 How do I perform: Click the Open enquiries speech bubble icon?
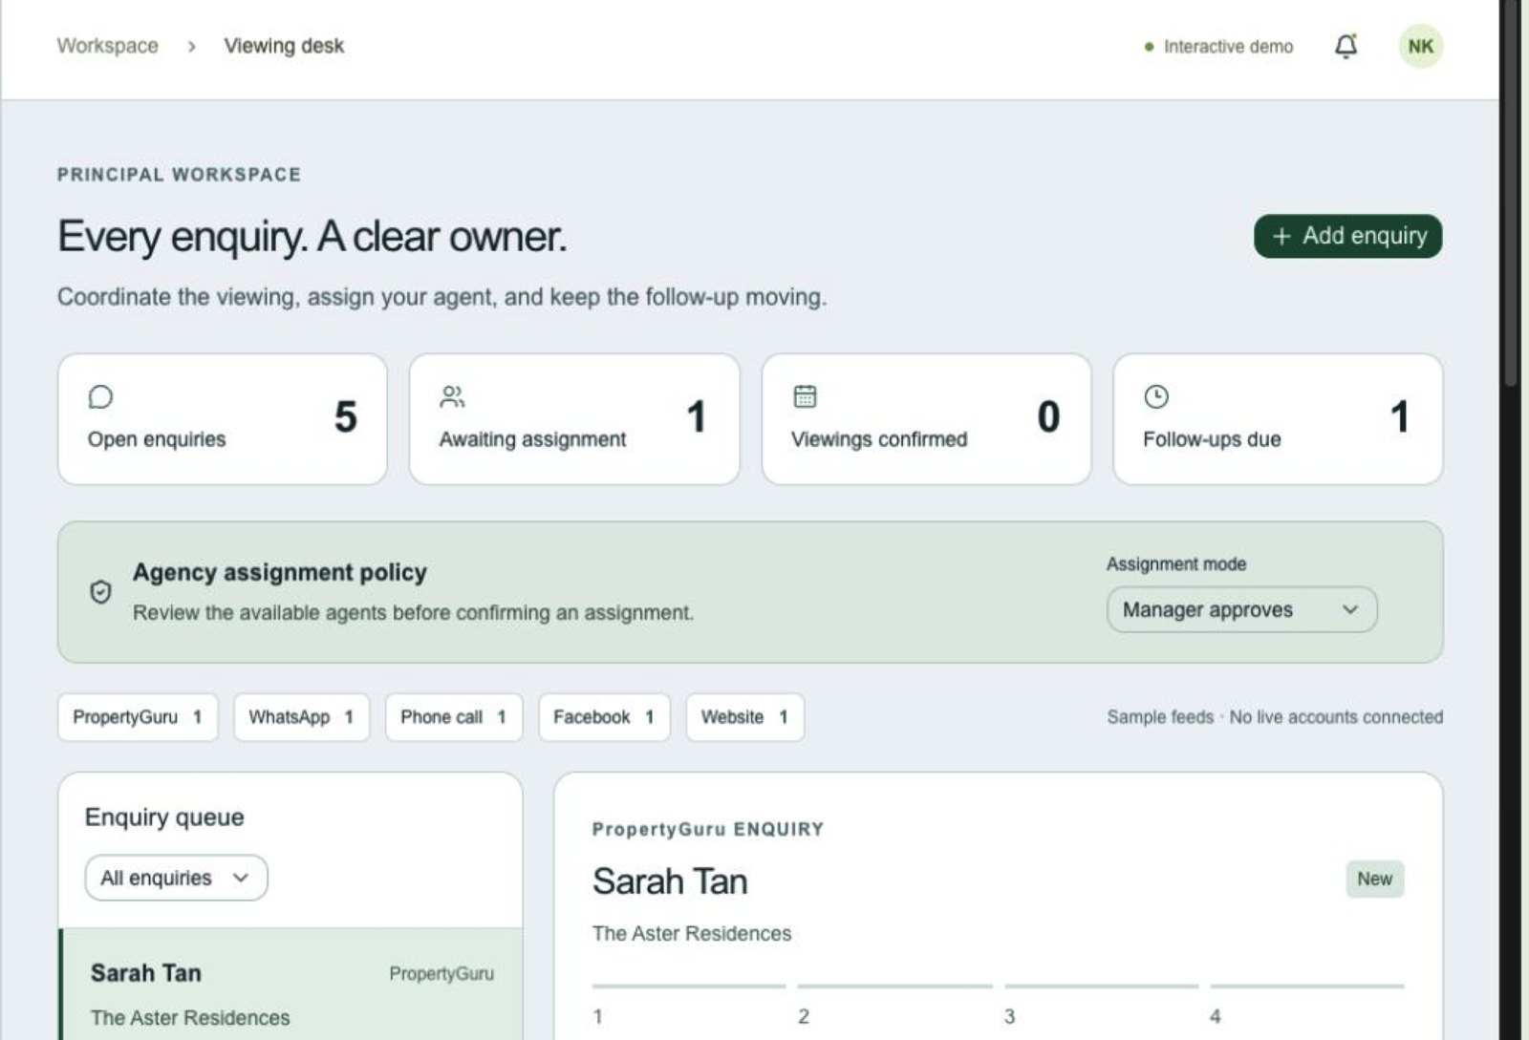pyautogui.click(x=100, y=396)
